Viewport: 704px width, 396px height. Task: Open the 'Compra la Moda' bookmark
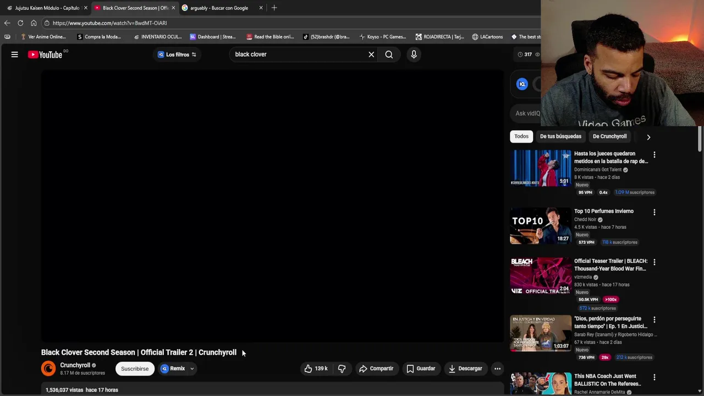(x=99, y=37)
